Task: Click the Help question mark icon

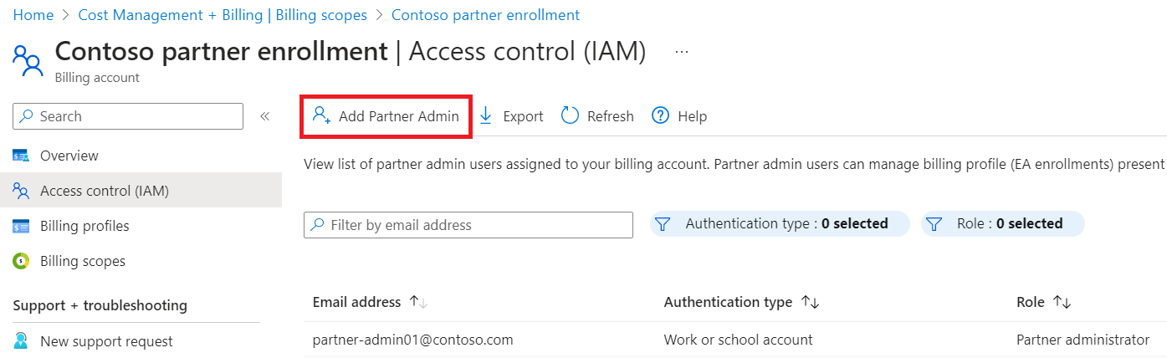Action: coord(660,115)
